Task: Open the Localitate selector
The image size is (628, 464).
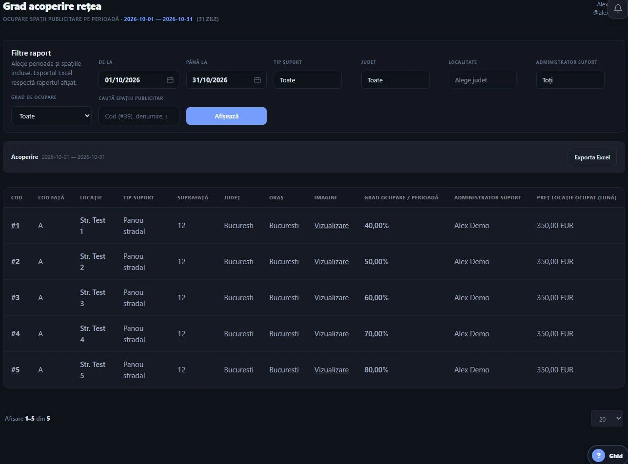Action: point(483,80)
